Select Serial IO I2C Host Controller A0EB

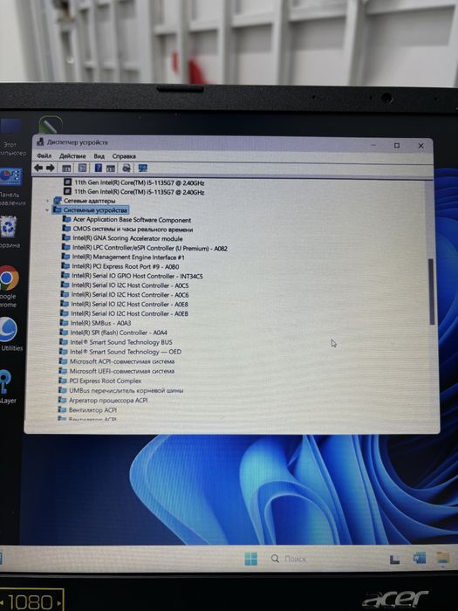(129, 313)
